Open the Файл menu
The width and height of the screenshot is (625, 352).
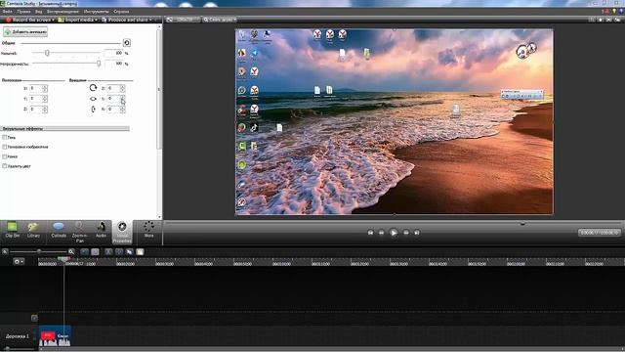pos(7,12)
